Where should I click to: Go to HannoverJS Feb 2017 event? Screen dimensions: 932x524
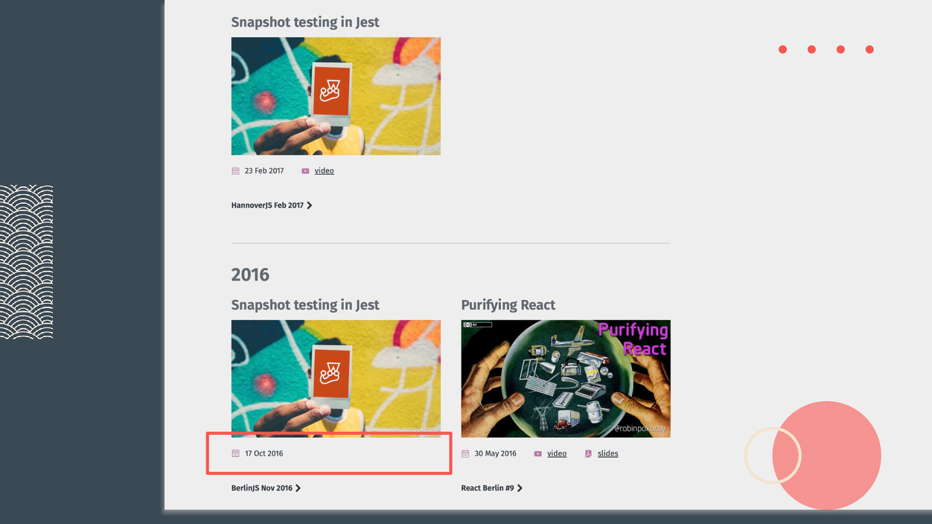[267, 206]
